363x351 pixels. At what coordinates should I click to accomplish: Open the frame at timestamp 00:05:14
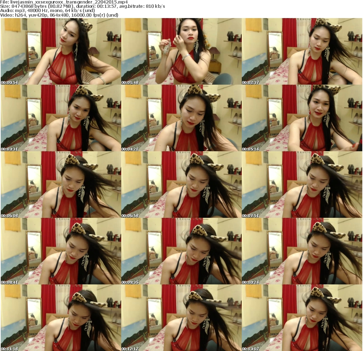(x=302, y=118)
